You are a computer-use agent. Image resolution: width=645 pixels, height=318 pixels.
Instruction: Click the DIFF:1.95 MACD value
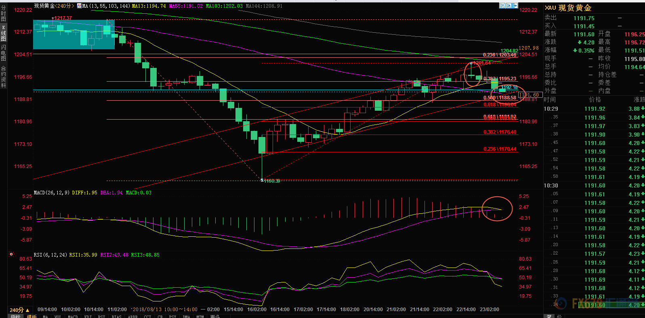84,193
